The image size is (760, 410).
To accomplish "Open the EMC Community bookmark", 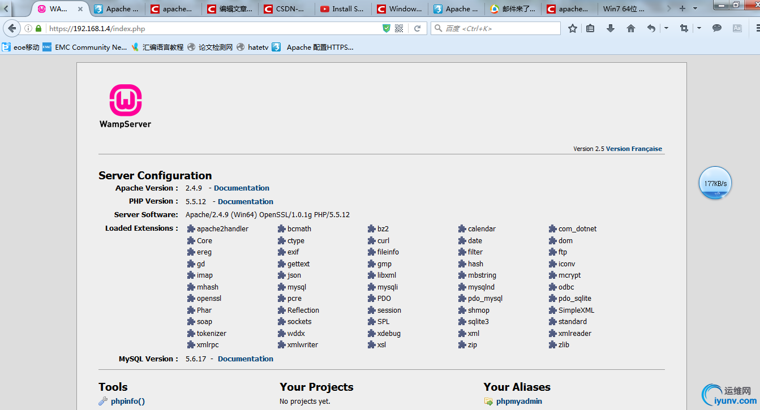I will 85,48.
